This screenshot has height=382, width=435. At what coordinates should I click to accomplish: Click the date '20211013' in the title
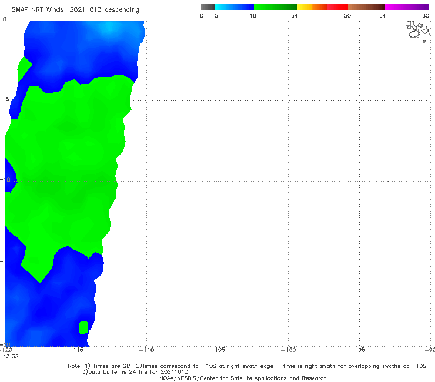click(85, 9)
